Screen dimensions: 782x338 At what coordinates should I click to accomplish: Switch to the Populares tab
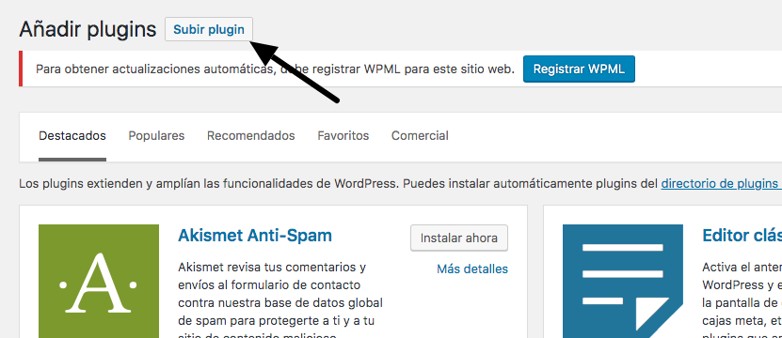[x=156, y=135]
